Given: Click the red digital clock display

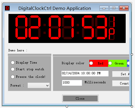Looking at the screenshot, I should click(67, 28).
